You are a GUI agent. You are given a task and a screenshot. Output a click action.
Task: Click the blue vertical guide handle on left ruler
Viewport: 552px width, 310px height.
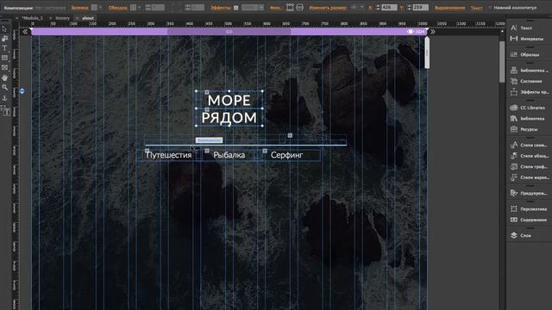[x=22, y=91]
